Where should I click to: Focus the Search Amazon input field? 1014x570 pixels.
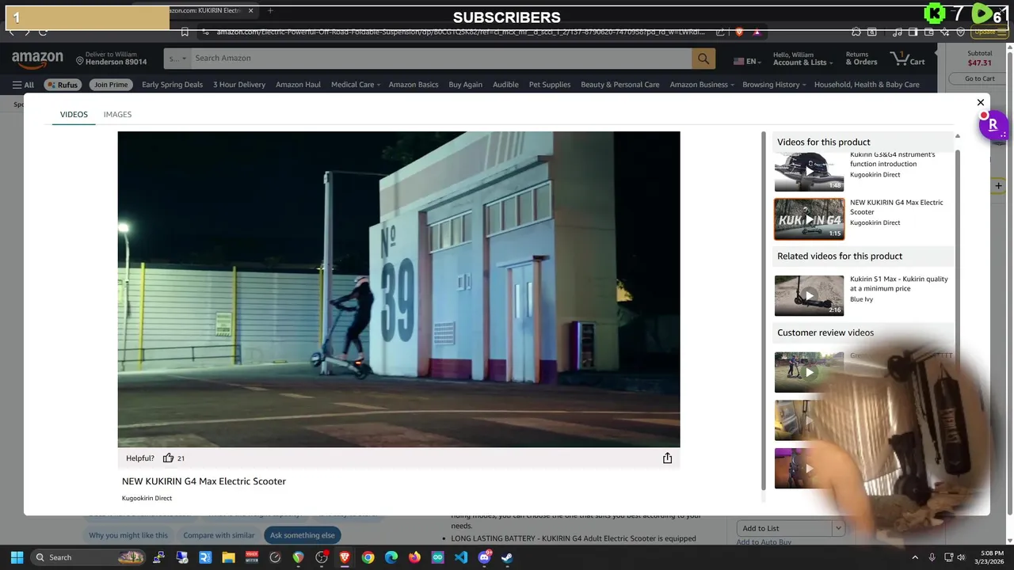tap(440, 59)
